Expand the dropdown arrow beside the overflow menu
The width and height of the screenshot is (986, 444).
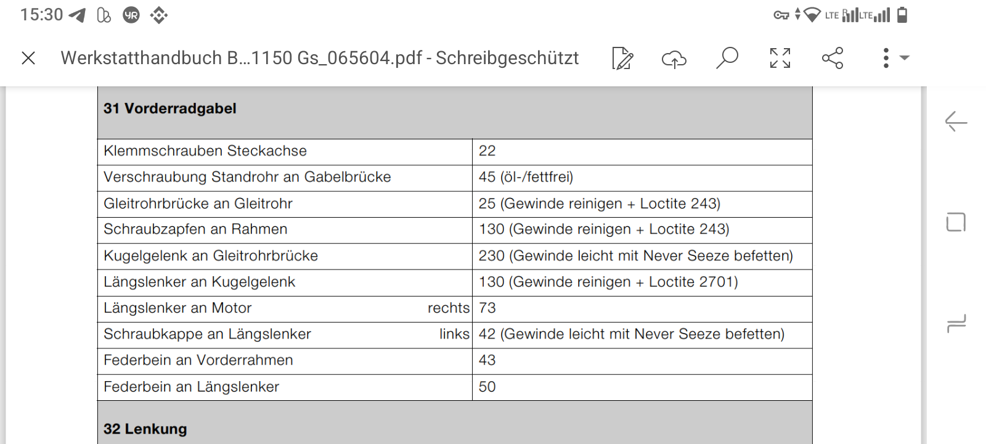(x=905, y=58)
